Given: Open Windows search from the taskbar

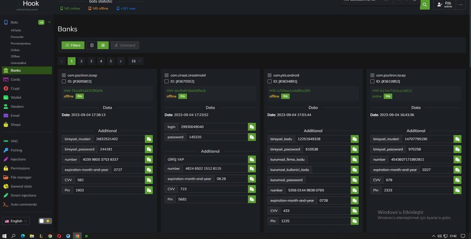Looking at the screenshot, I should 13,236.
